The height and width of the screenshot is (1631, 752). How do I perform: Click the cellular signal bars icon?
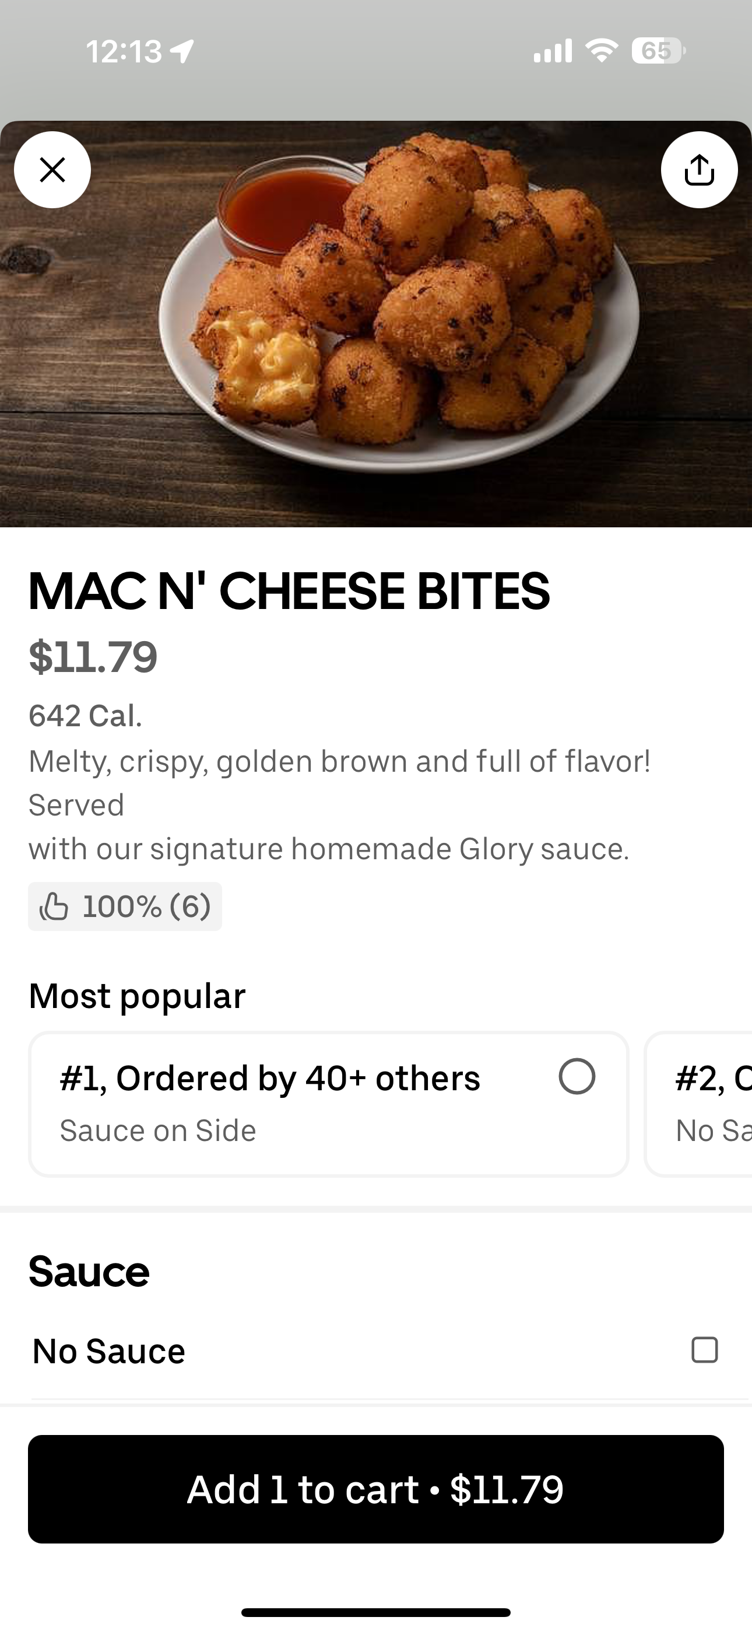(x=553, y=51)
